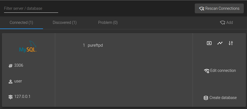The height and width of the screenshot is (109, 247).
Task: Open the Discovered (1) tab
Action: click(65, 23)
